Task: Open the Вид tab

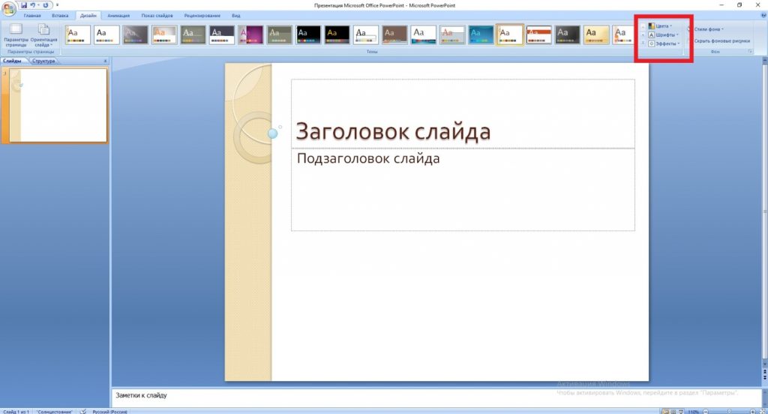Action: [x=236, y=16]
